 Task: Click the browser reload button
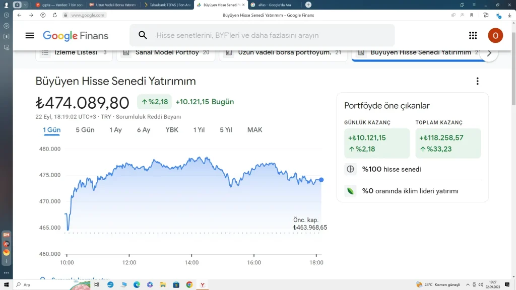click(55, 15)
